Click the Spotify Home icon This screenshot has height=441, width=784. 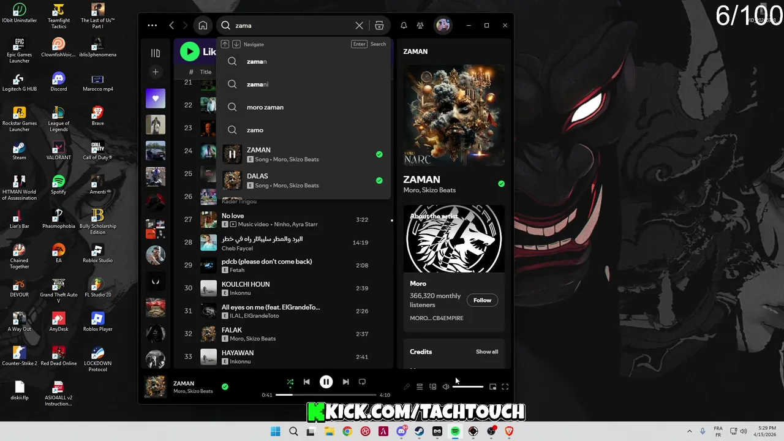click(203, 25)
